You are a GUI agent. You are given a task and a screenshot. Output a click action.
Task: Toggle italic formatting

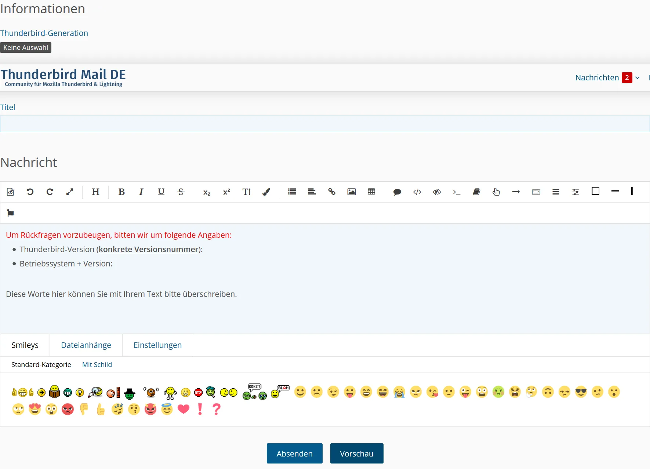tap(141, 192)
